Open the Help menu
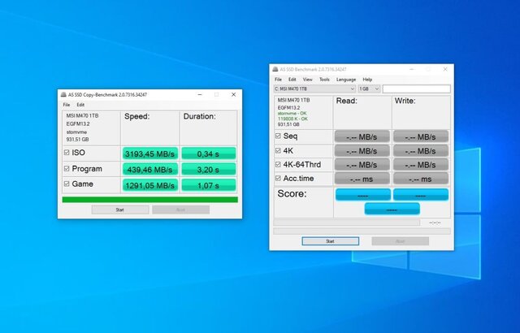Viewport: 520px width, 333px height. click(x=367, y=80)
